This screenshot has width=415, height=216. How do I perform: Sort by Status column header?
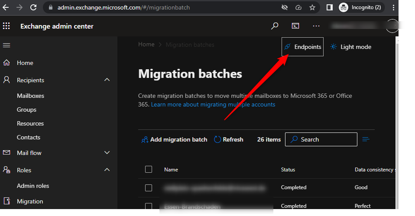(288, 170)
